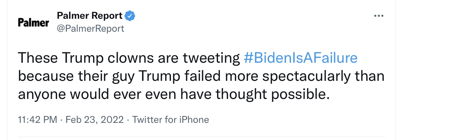
Task: Open the Twitter for iPhone source link
Action: [171, 120]
